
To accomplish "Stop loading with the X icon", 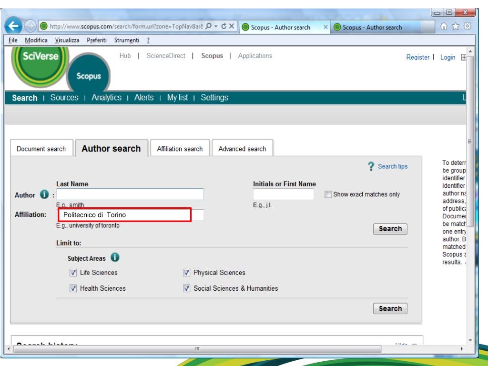I will [x=232, y=26].
